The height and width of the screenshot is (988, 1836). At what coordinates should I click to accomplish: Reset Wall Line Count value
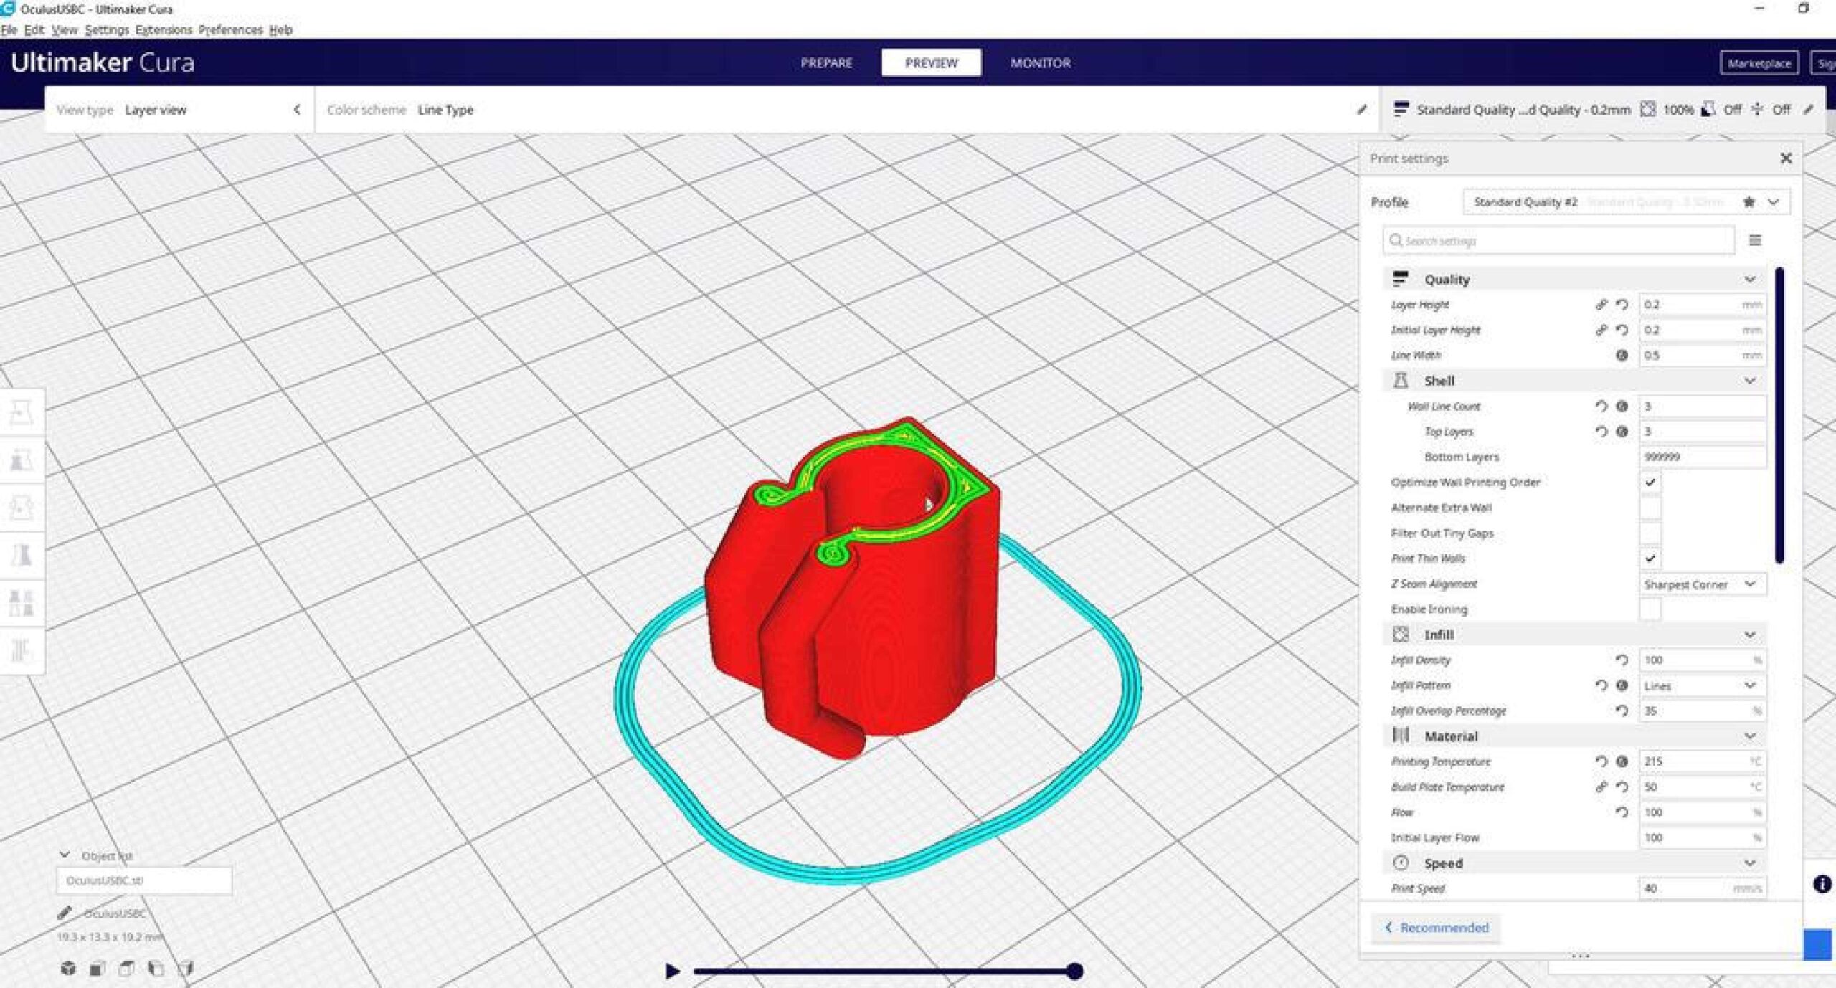click(x=1601, y=406)
